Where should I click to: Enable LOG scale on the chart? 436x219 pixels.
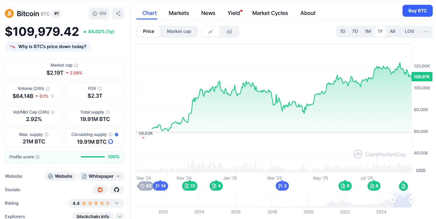[x=409, y=31]
